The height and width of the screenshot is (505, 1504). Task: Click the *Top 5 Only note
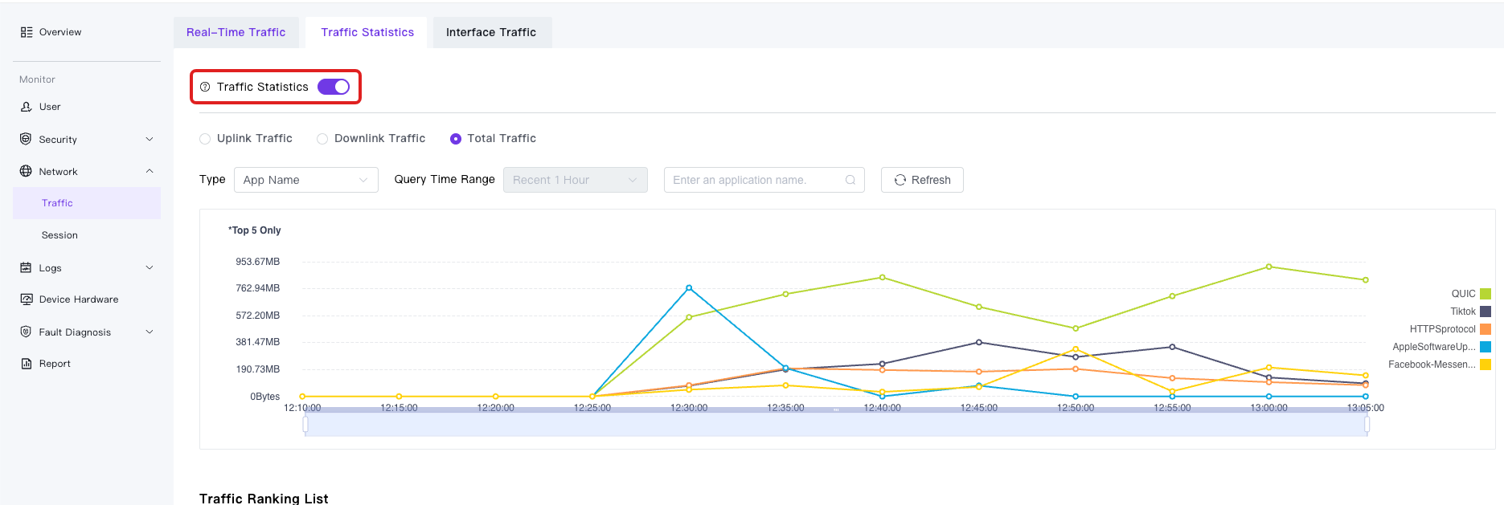254,230
